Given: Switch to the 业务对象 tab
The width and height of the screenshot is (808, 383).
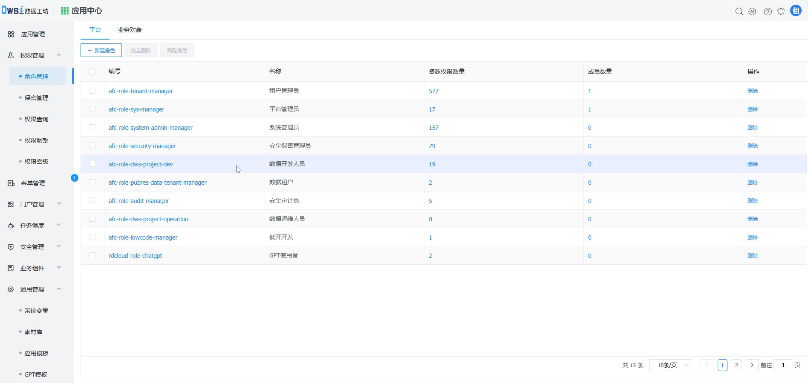Looking at the screenshot, I should [x=130, y=30].
